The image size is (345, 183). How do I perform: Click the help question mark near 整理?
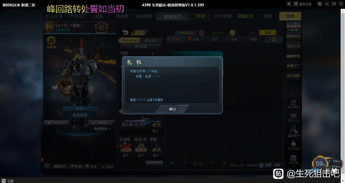(x=261, y=165)
